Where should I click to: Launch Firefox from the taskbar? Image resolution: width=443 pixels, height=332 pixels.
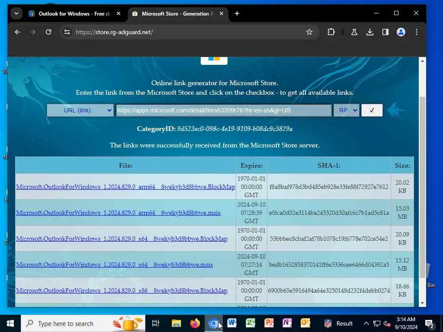tap(195, 323)
